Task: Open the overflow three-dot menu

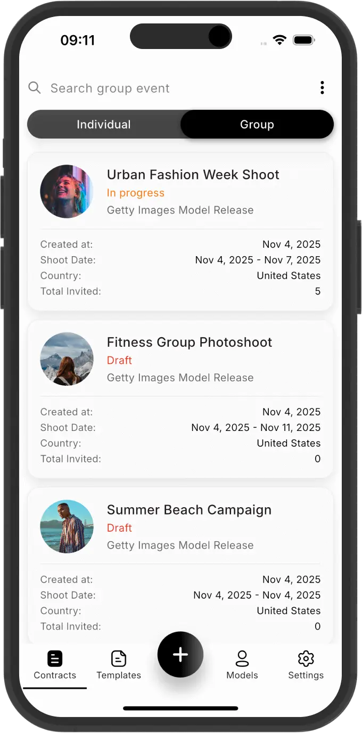Action: point(322,87)
